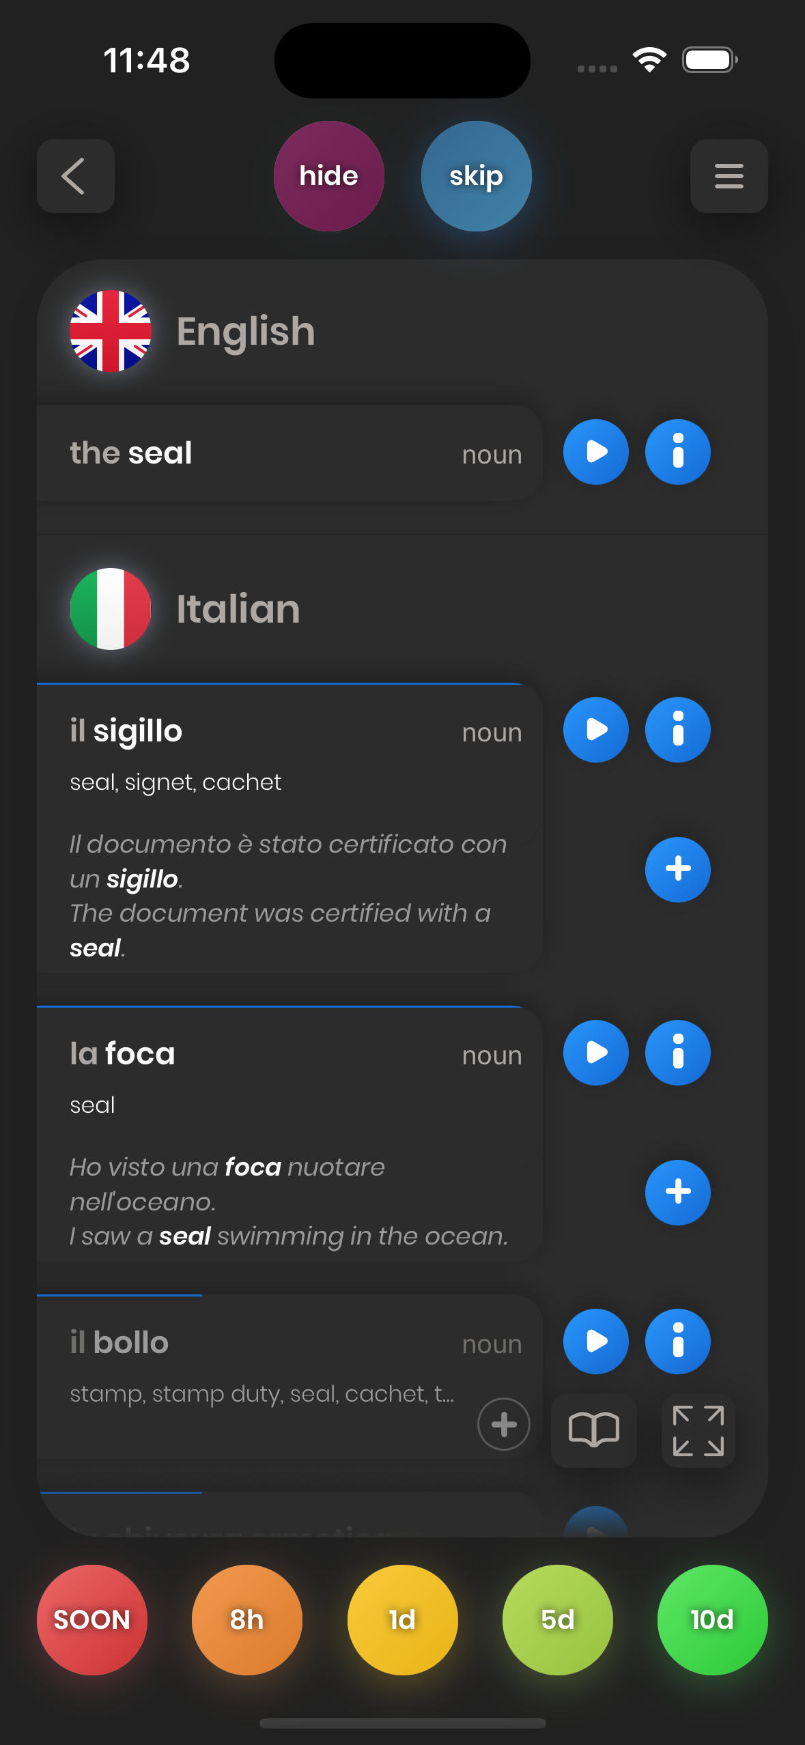The image size is (805, 1745).
Task: Play pronunciation of 'la foca'
Action: (595, 1053)
